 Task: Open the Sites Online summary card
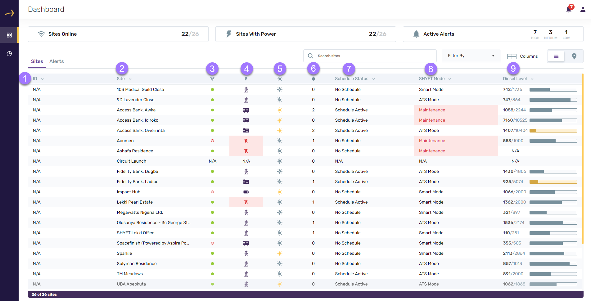118,34
